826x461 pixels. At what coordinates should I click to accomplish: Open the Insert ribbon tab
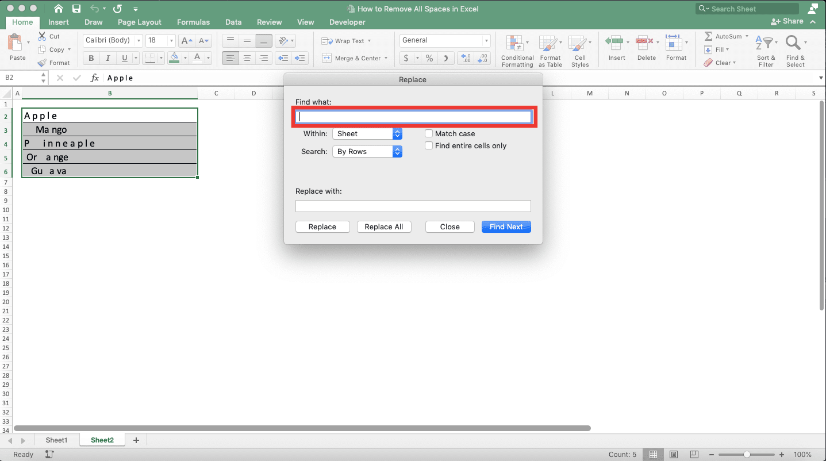tap(59, 22)
